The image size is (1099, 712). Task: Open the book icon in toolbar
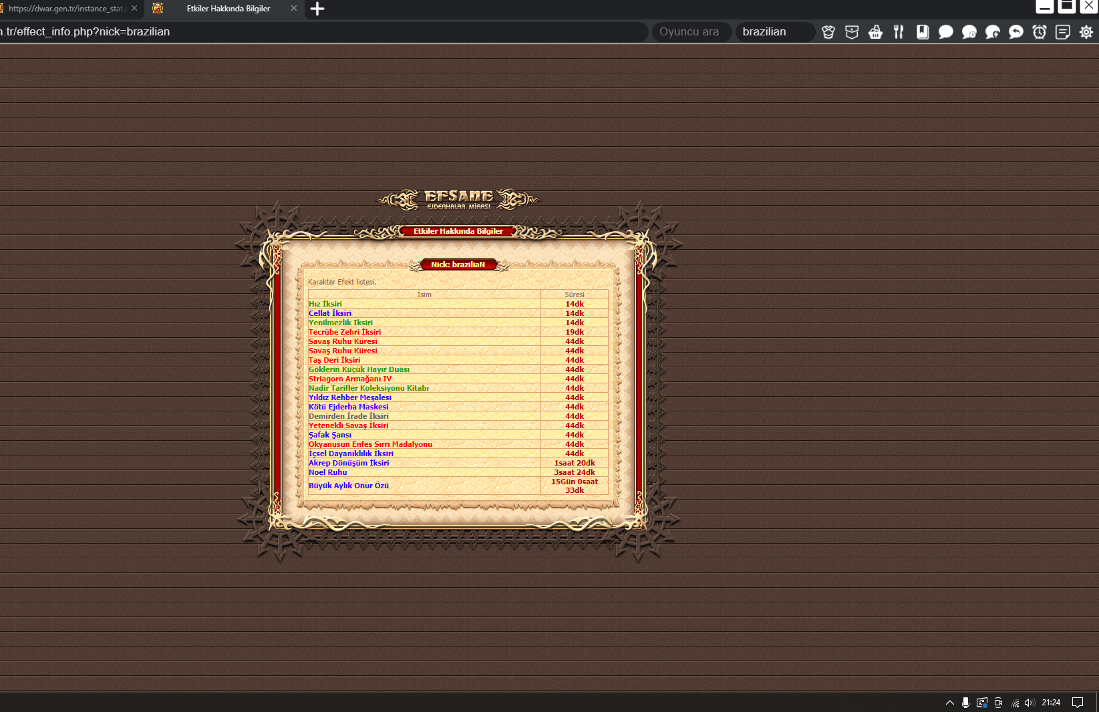923,32
